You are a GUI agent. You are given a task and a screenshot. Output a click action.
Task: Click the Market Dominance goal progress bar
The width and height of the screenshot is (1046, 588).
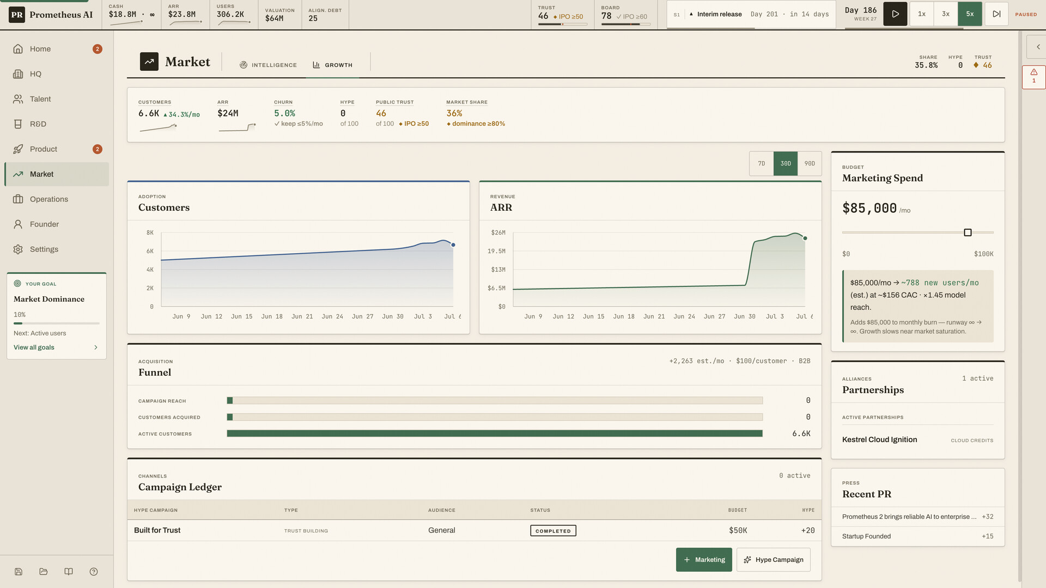tap(57, 323)
